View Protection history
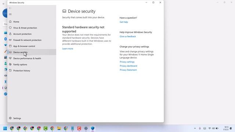Image resolution: width=235 pixels, height=132 pixels. click(x=32, y=71)
